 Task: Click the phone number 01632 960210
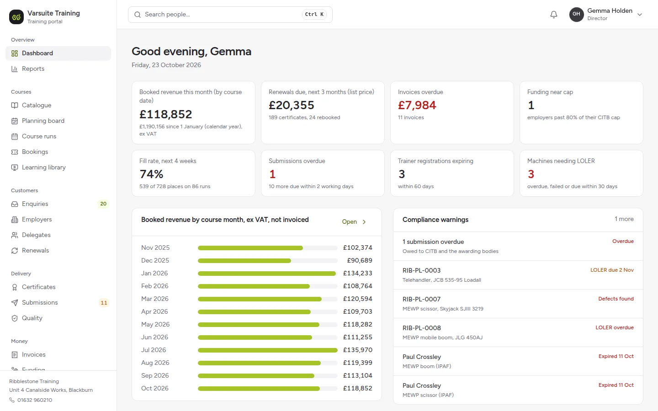[35, 400]
